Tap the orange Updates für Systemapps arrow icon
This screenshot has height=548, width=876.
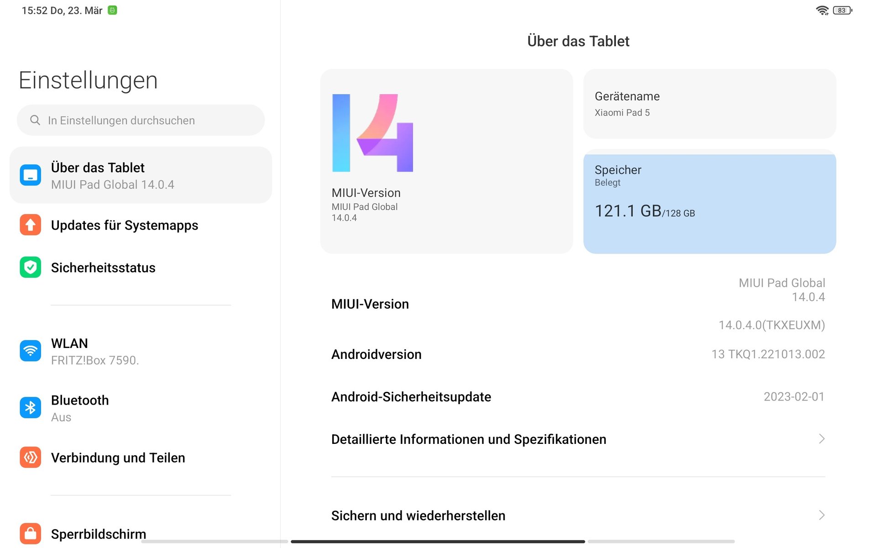pyautogui.click(x=31, y=225)
